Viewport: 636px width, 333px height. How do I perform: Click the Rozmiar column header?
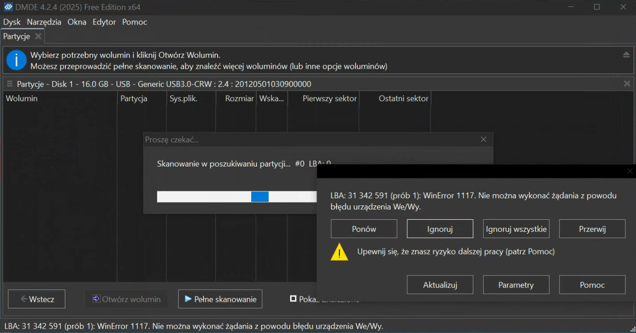[x=236, y=98]
